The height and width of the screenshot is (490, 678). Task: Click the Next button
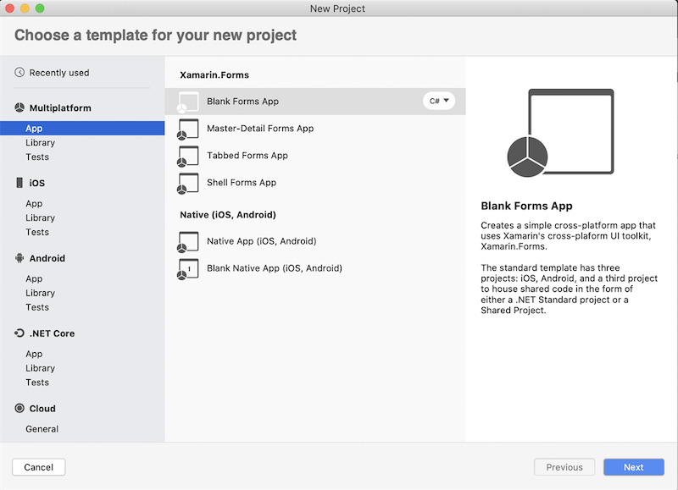click(633, 467)
